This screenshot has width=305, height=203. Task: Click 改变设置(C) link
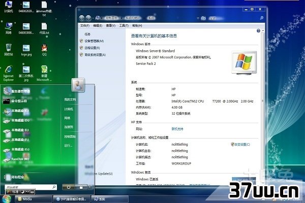coord(240,144)
